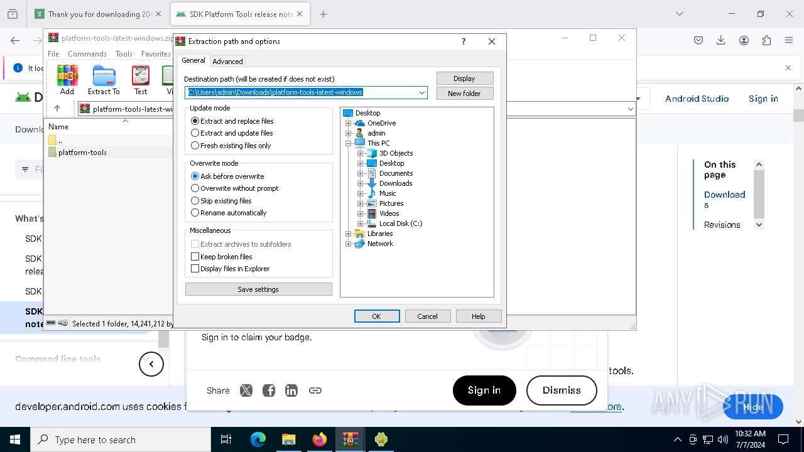Screen dimensions: 804x452
Task: Click the help question mark in dialog title
Action: [464, 41]
